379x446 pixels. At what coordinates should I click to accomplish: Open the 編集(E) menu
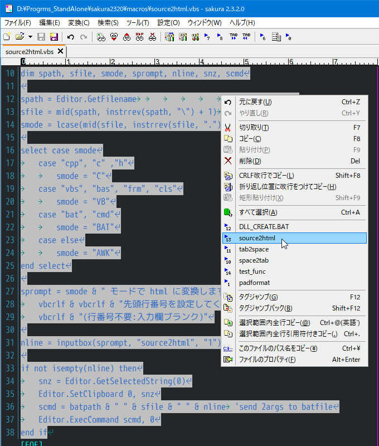[50, 22]
